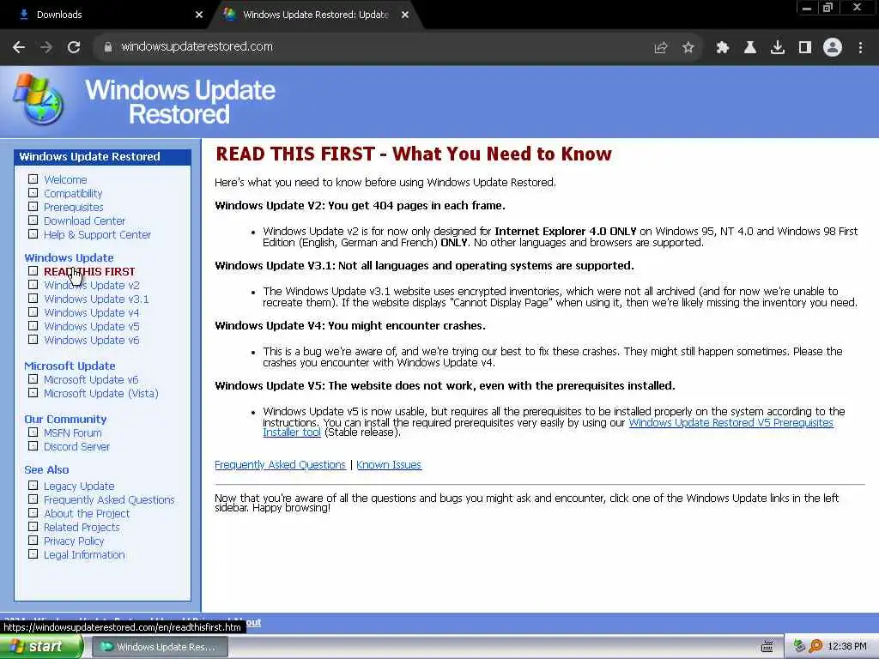The image size is (879, 659).
Task: Click the Chrome Labs flask icon
Action: (x=750, y=48)
